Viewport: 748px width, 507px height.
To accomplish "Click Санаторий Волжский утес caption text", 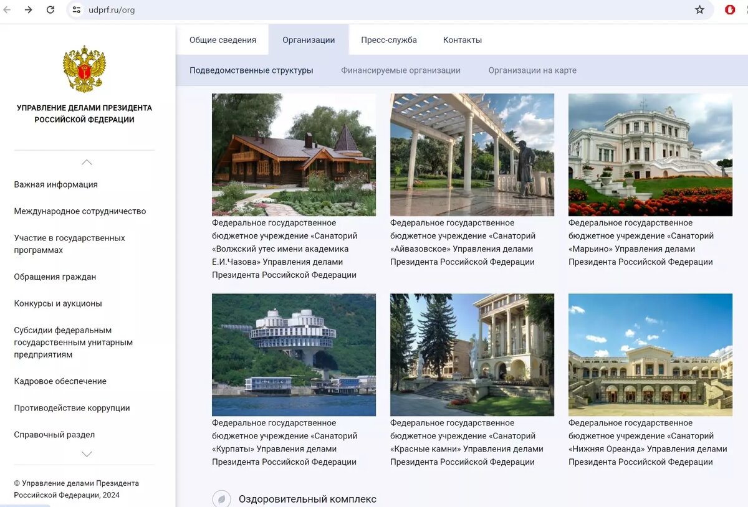I will pyautogui.click(x=285, y=249).
